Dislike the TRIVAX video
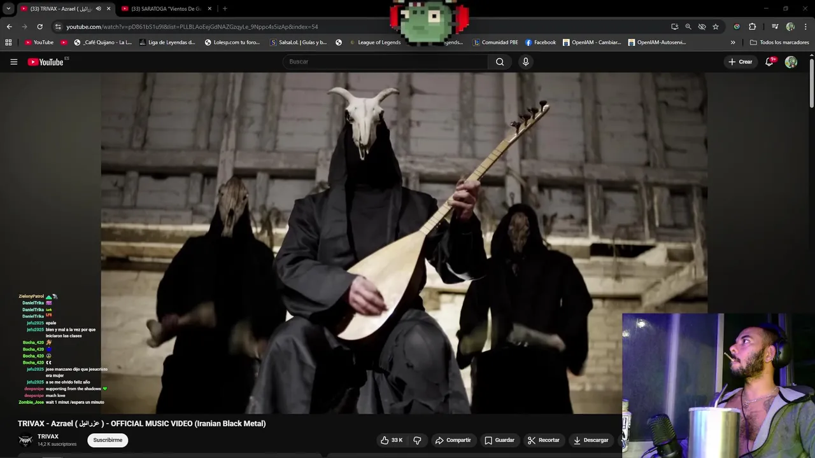 [417, 440]
